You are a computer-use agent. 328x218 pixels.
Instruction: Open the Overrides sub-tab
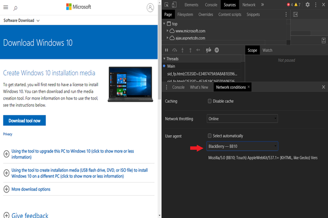206,14
